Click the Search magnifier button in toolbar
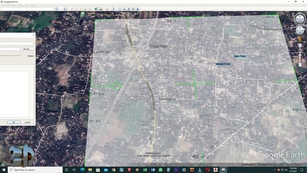 point(57,9)
